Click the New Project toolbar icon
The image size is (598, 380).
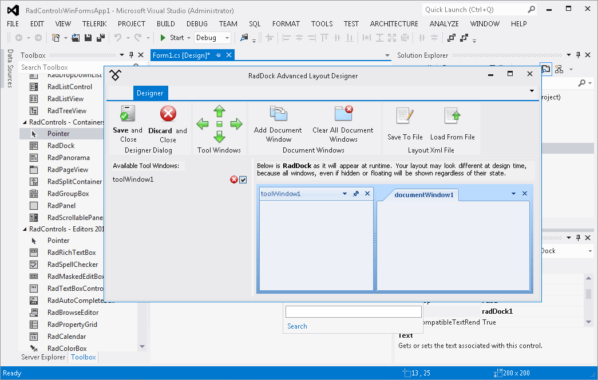click(56, 38)
